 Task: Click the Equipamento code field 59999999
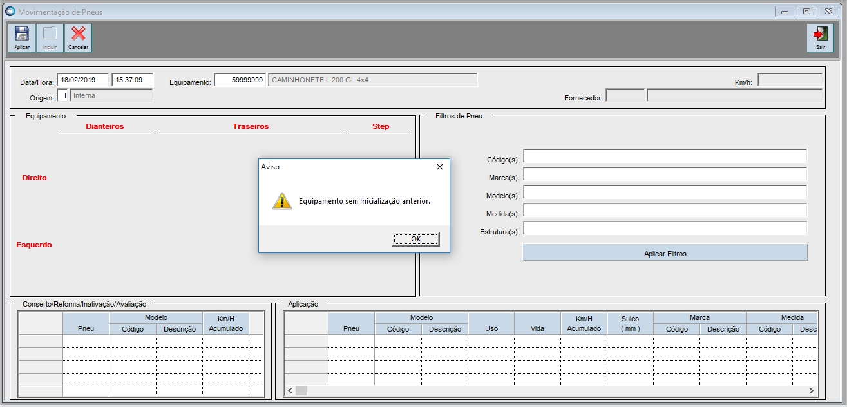pos(240,80)
